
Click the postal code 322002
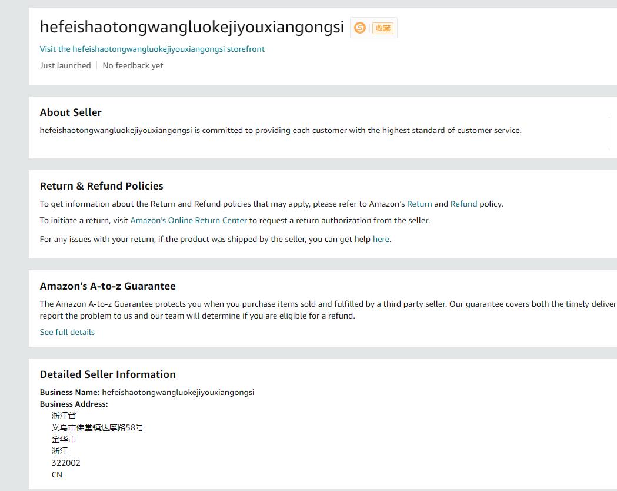[x=66, y=463]
